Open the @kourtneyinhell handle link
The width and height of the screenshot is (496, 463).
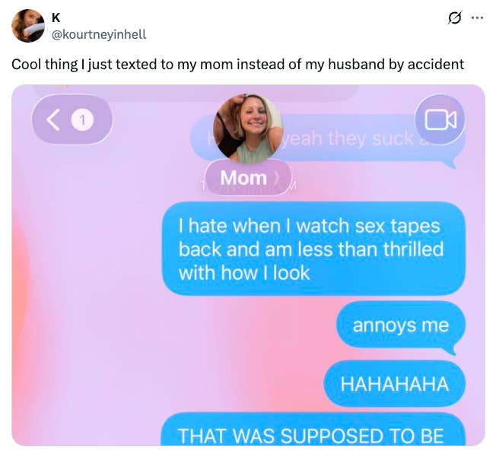(x=99, y=34)
